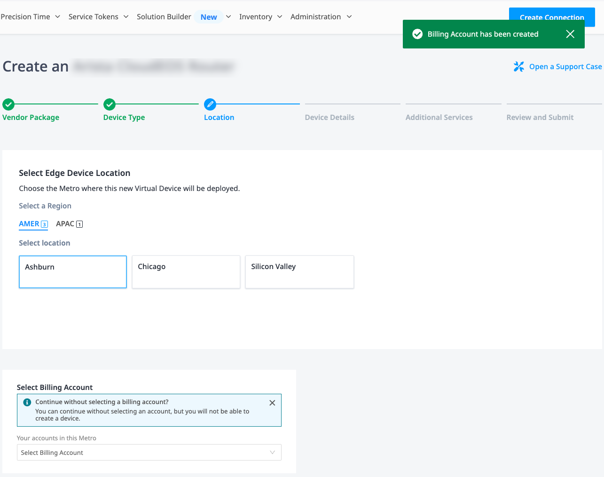Click the Review and Submit step label
This screenshot has width=604, height=477.
[540, 118]
